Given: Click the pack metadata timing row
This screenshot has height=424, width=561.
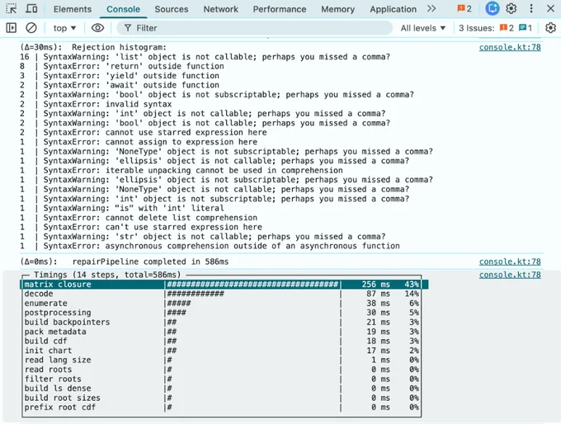Looking at the screenshot, I should click(221, 332).
